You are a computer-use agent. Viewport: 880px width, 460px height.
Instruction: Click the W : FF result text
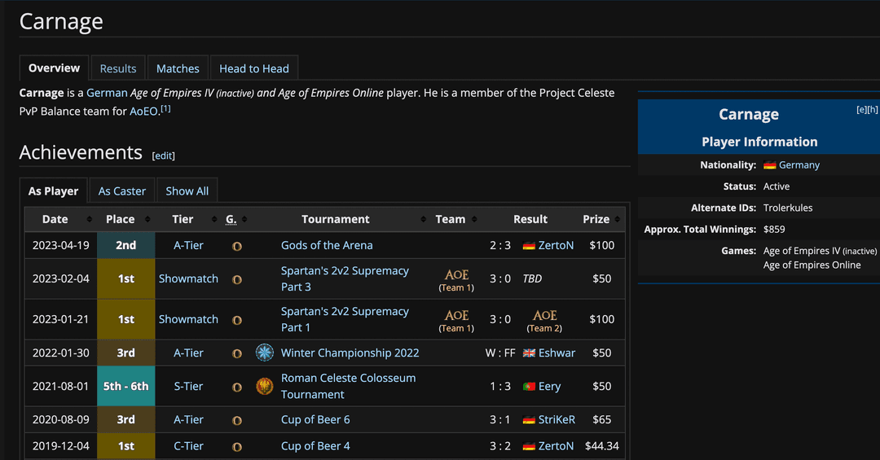tap(500, 353)
